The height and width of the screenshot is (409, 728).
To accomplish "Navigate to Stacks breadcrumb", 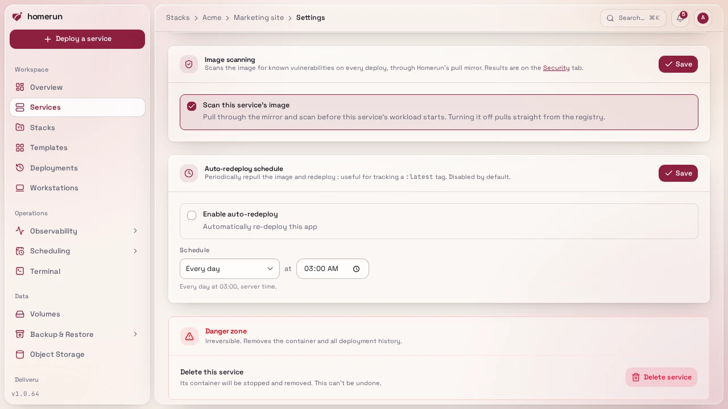I will coord(178,18).
